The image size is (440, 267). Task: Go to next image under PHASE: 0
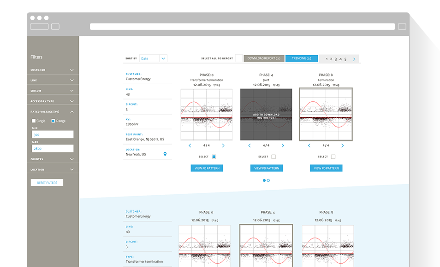tap(223, 145)
